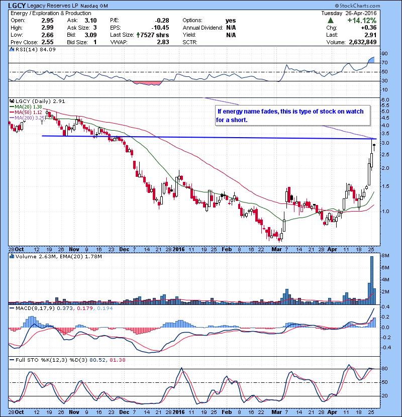Click the Last price 2.91 in header
The height and width of the screenshot is (417, 402).
tap(370, 35)
